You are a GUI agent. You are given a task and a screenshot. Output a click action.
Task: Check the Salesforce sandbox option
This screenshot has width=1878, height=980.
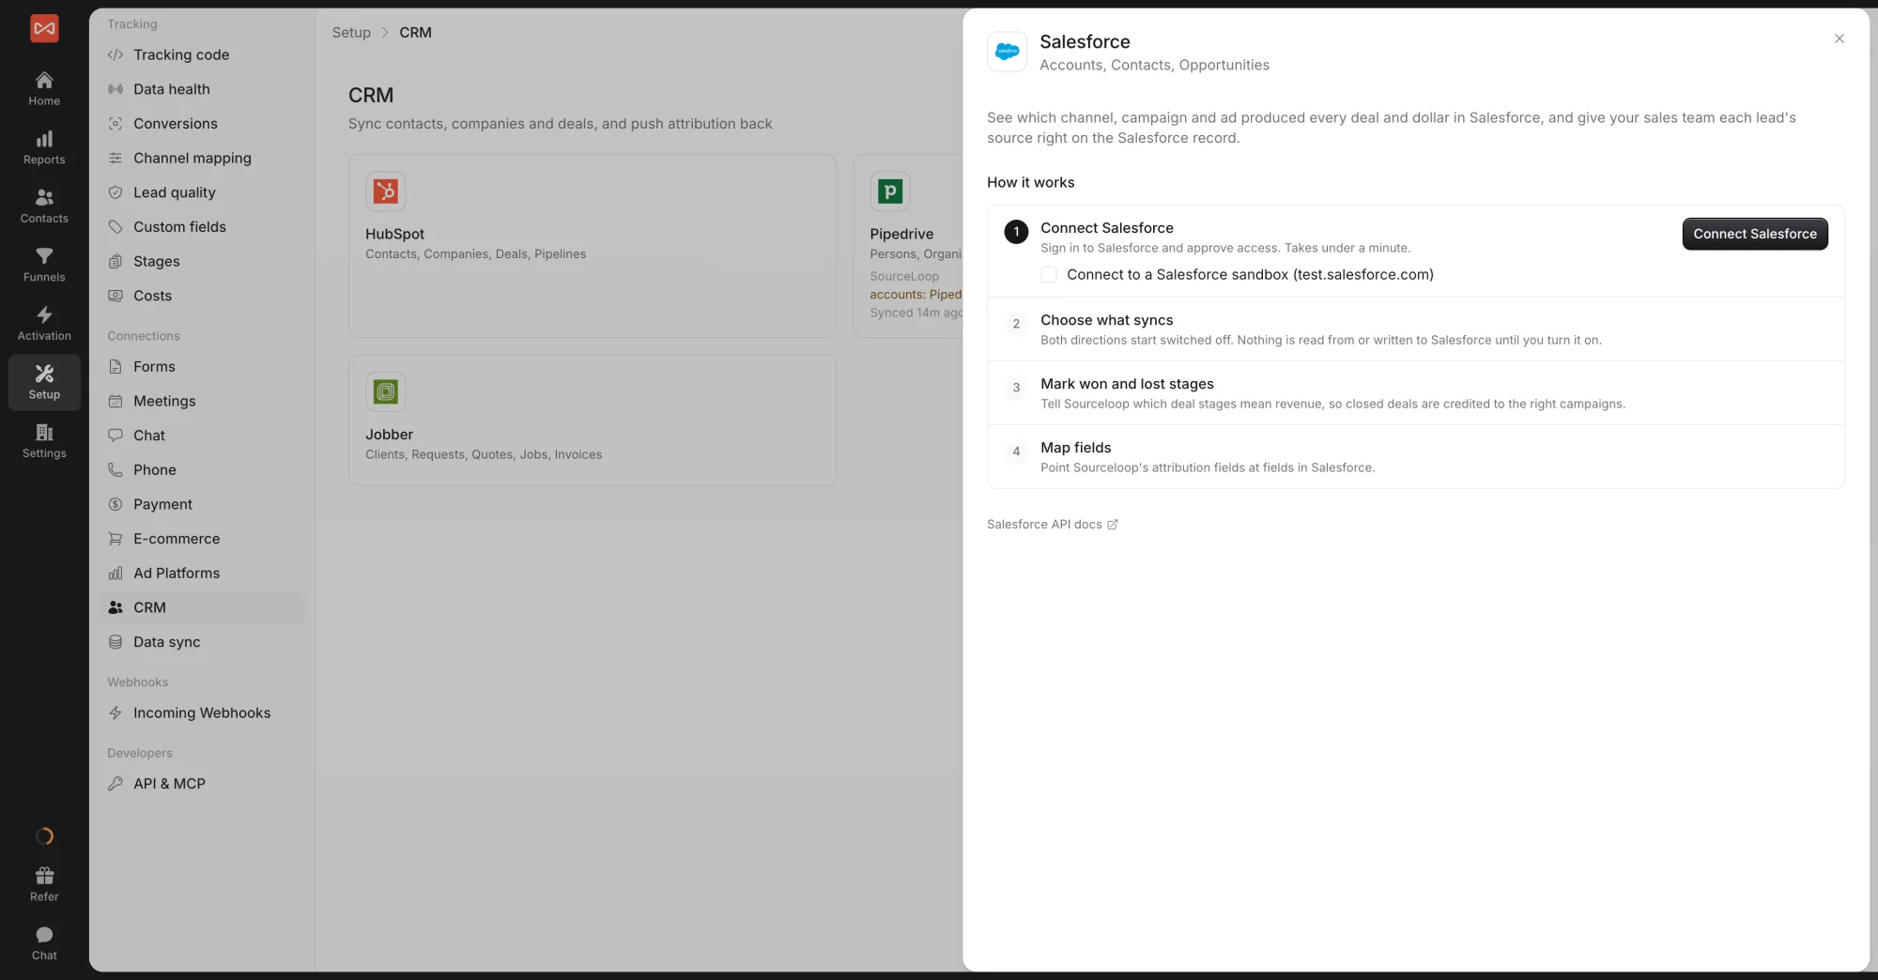tap(1049, 274)
